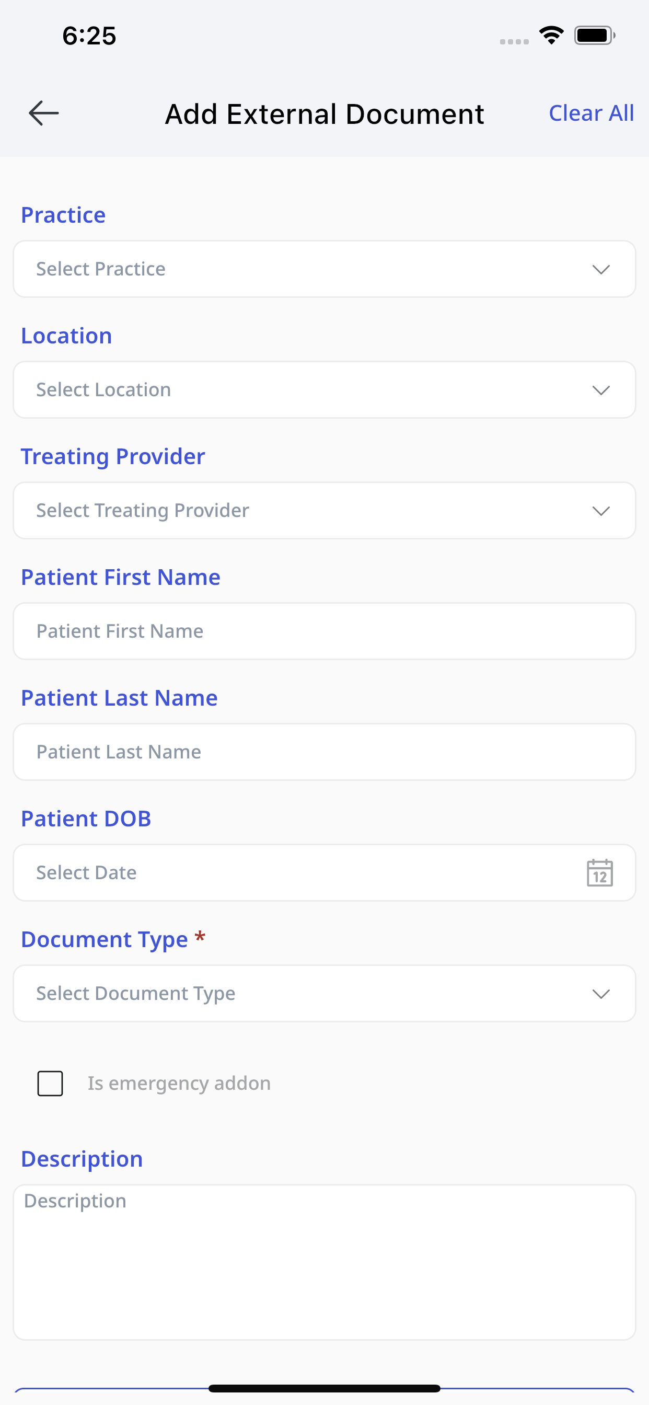
Task: Open the Patient DOB calendar icon
Action: 600,873
